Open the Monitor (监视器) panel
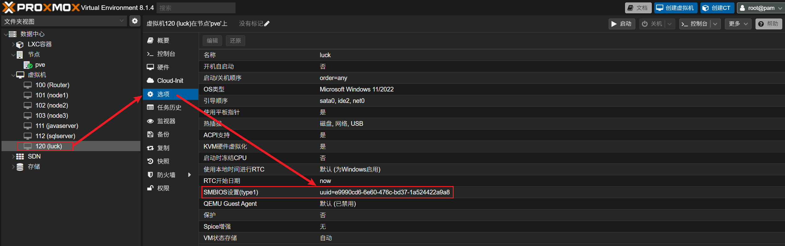The height and width of the screenshot is (246, 785). pos(166,121)
